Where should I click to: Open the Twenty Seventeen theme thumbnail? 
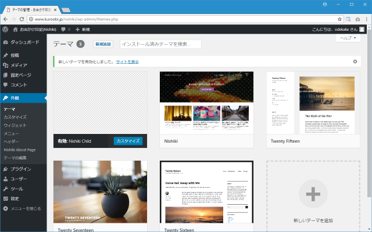(100, 192)
